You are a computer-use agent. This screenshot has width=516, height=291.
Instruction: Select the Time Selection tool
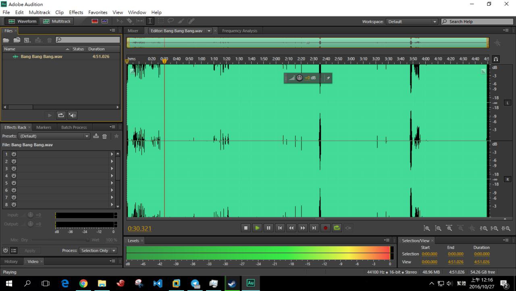150,21
